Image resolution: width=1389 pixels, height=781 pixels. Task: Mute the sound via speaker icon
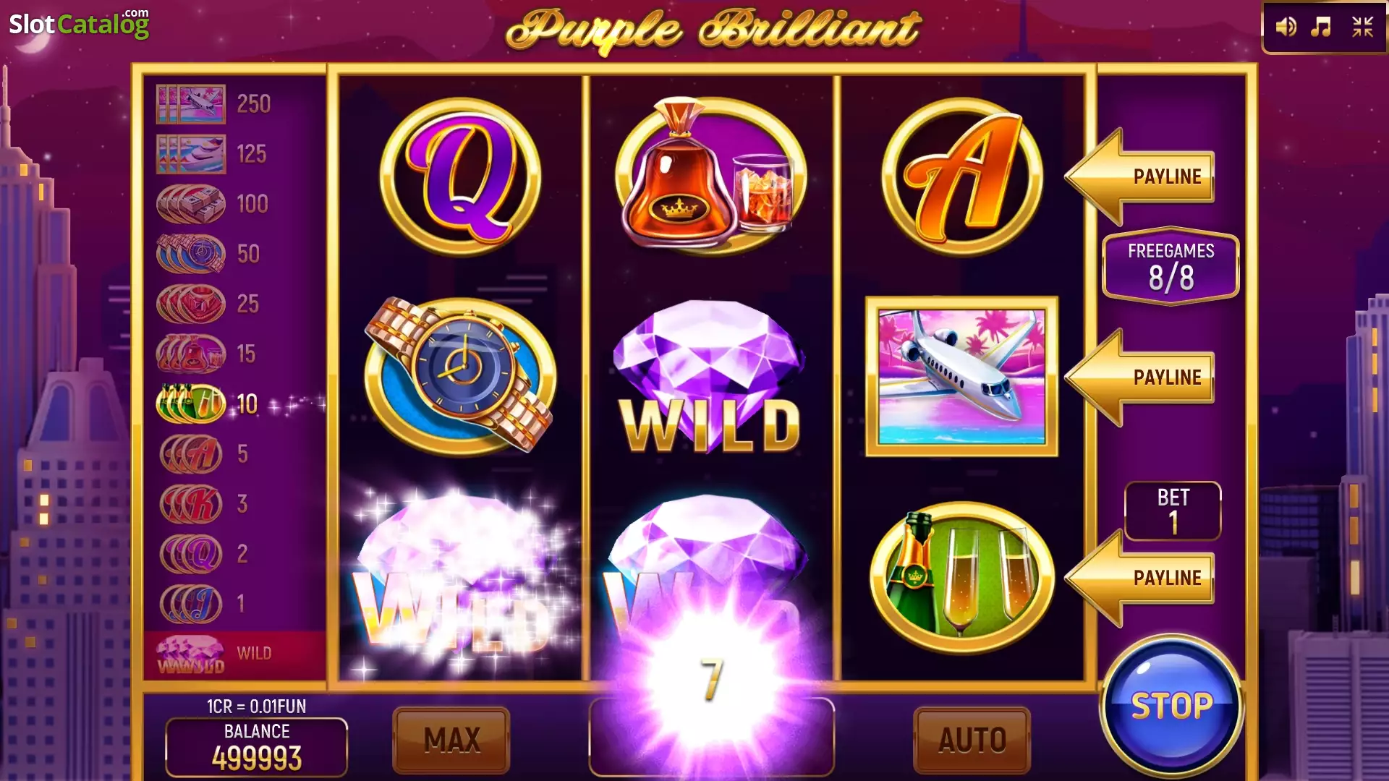(1286, 27)
